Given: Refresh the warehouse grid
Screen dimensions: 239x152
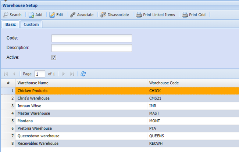Looking at the screenshot, I should pos(83,74).
